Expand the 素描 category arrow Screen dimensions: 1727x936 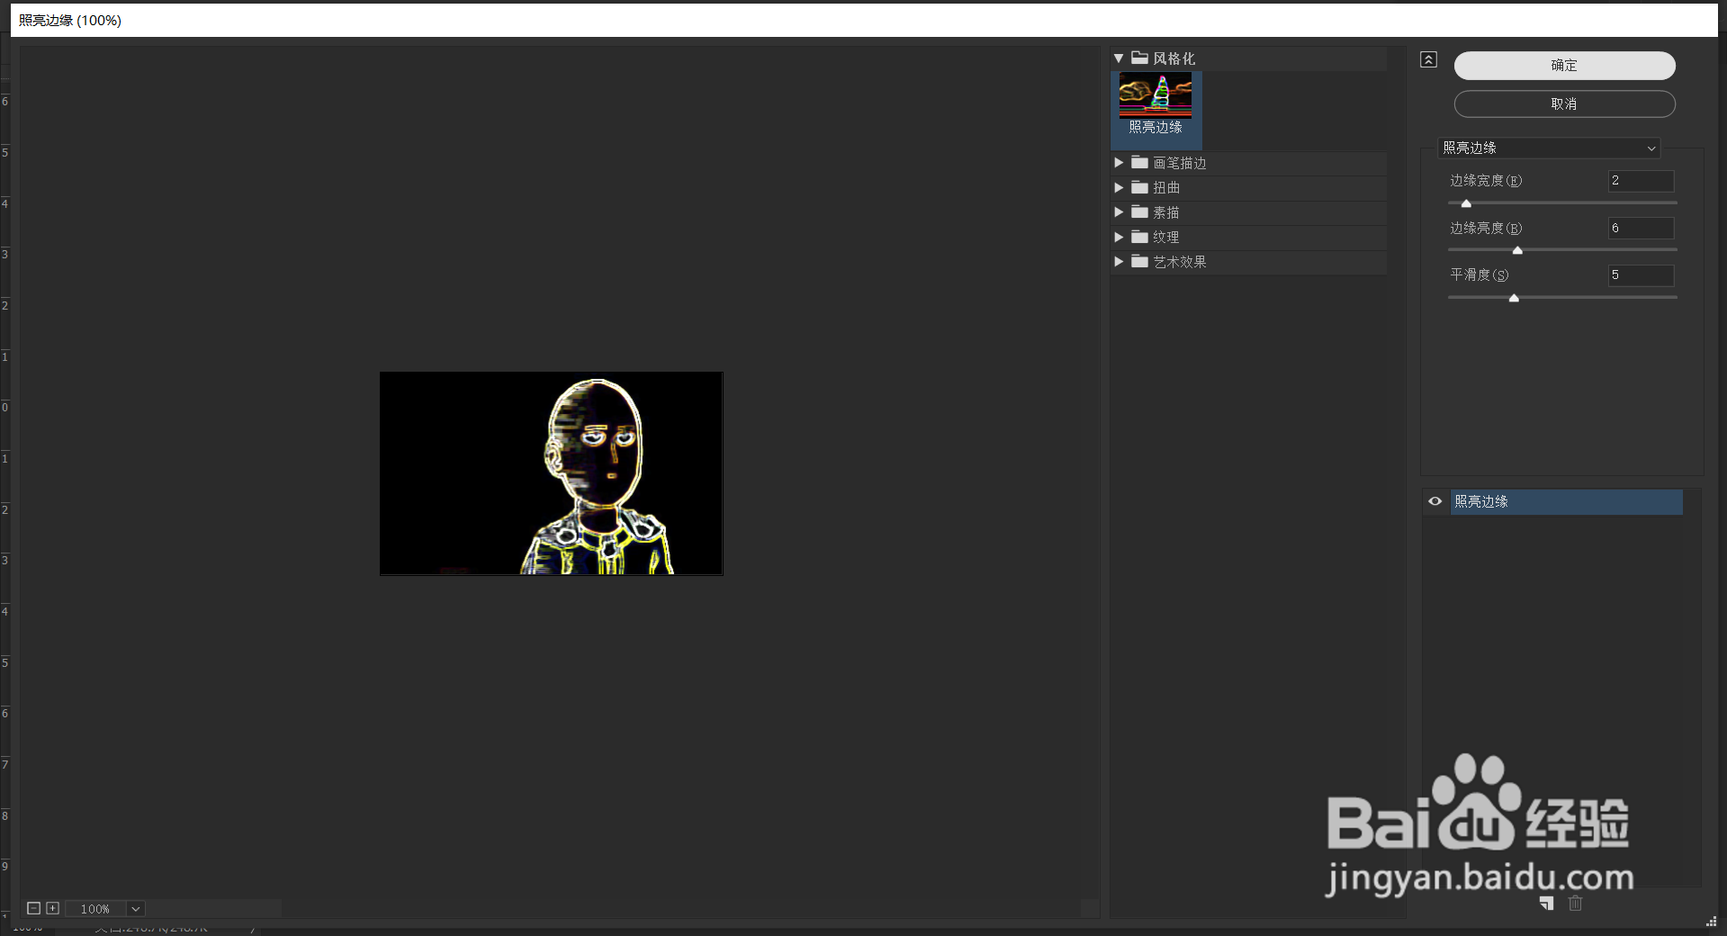pos(1119,212)
